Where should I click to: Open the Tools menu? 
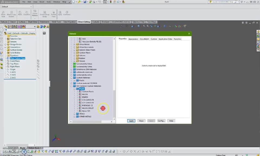pos(48,2)
